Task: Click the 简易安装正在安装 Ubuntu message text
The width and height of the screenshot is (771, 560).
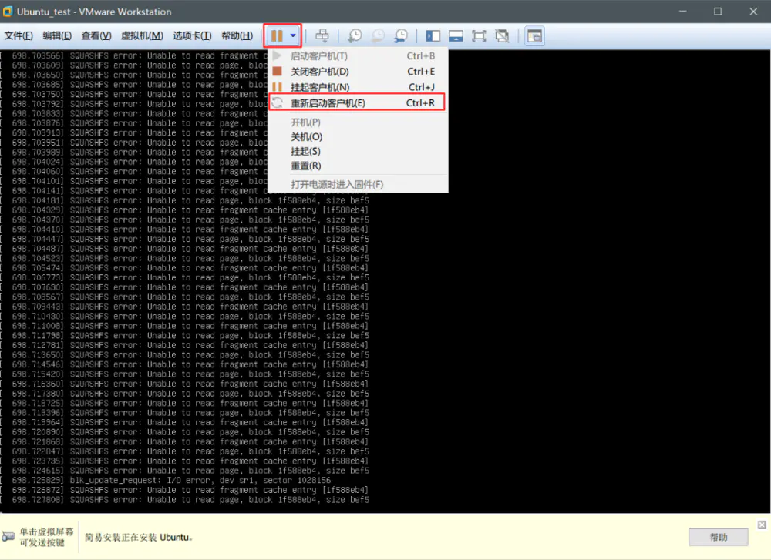Action: 139,537
